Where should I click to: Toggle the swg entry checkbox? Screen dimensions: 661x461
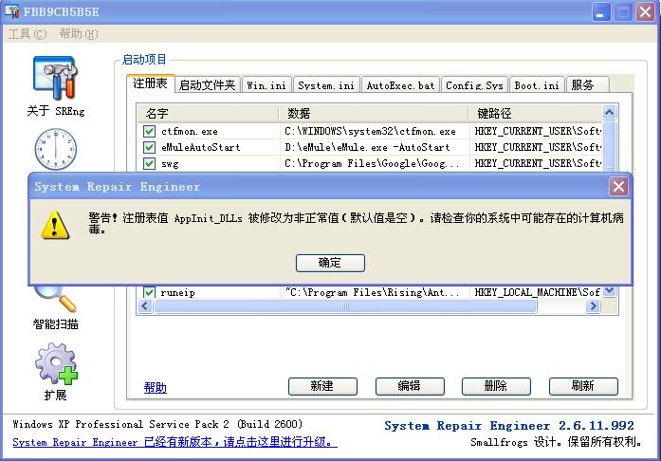coord(149,163)
